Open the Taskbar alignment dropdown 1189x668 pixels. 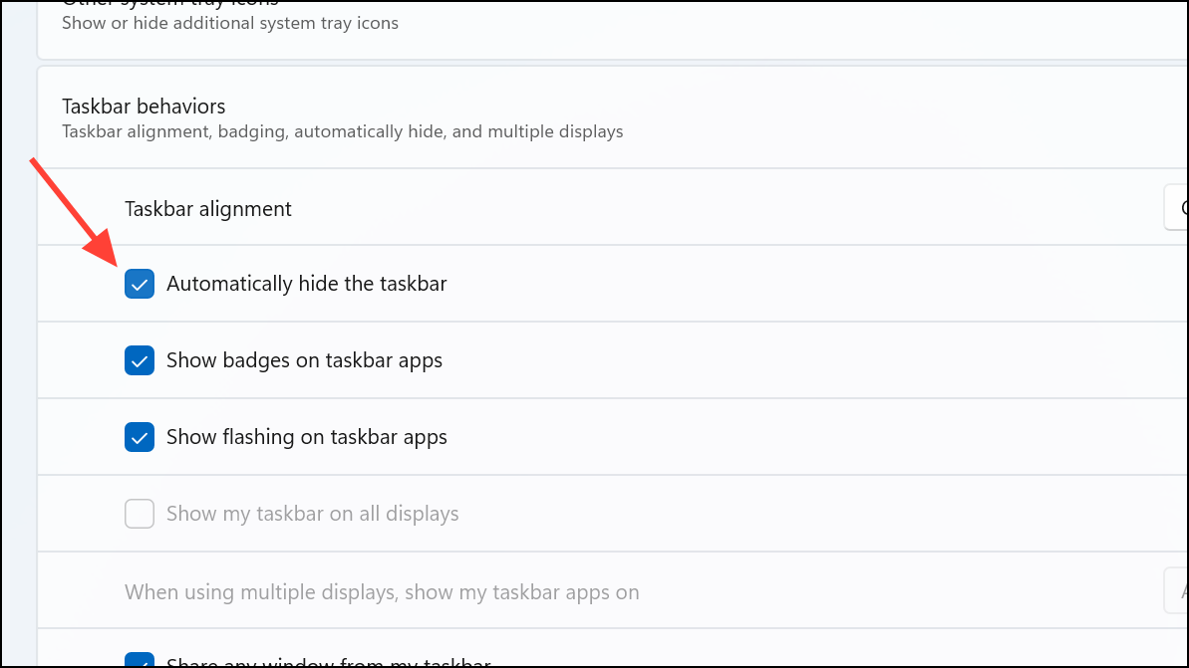coord(1176,208)
